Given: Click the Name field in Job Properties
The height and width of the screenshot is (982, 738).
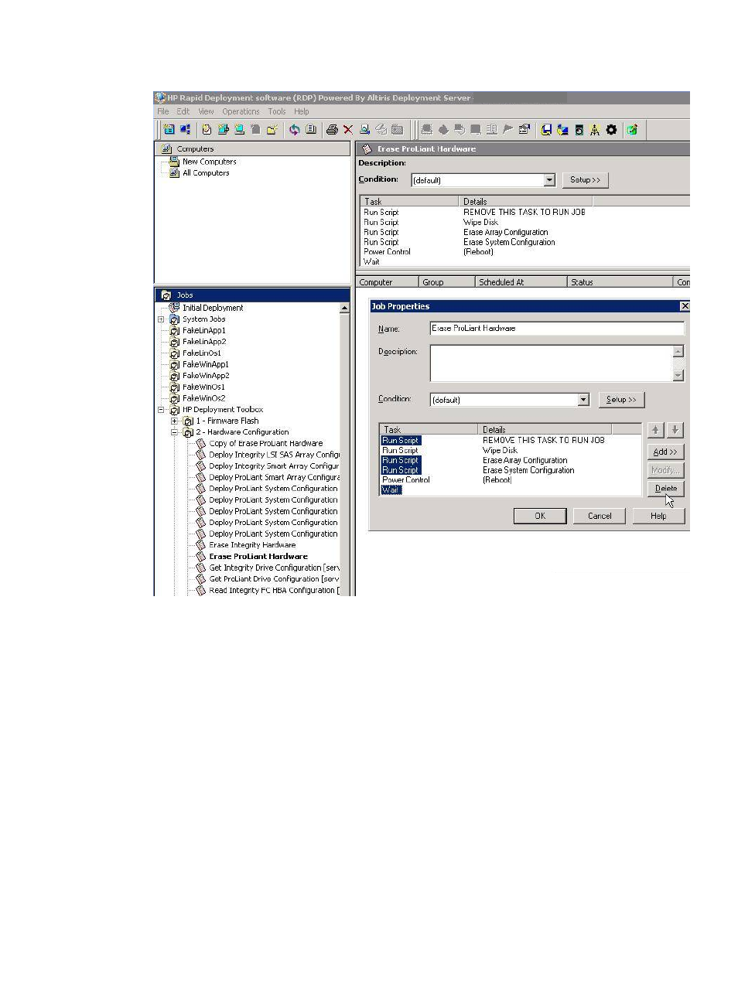Looking at the screenshot, I should tap(557, 329).
